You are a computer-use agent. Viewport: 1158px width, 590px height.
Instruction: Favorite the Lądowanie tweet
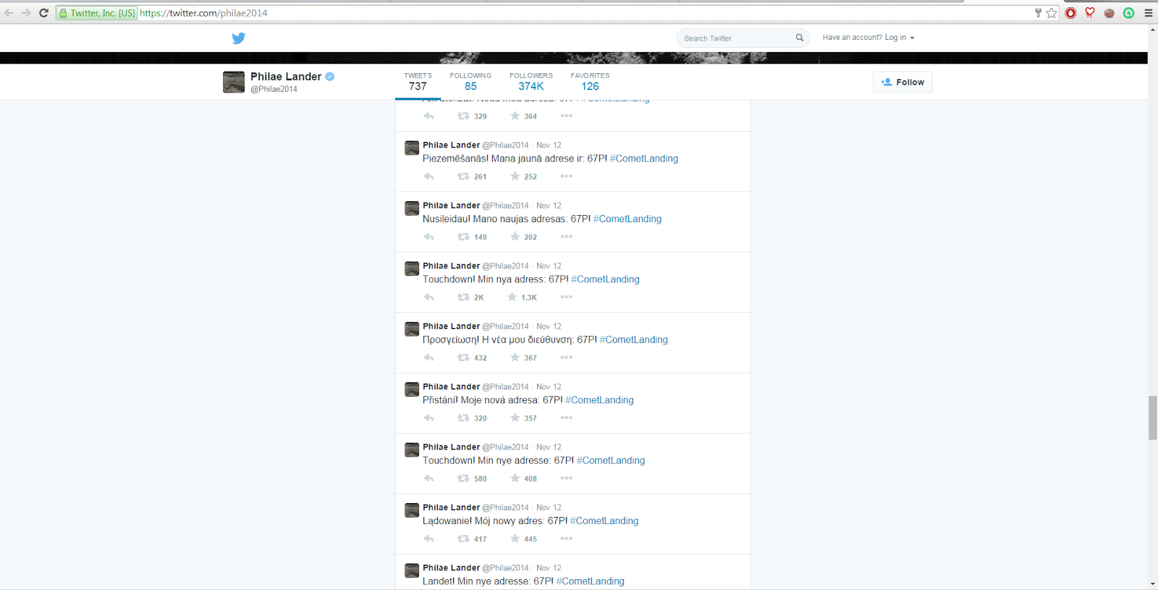(x=515, y=539)
